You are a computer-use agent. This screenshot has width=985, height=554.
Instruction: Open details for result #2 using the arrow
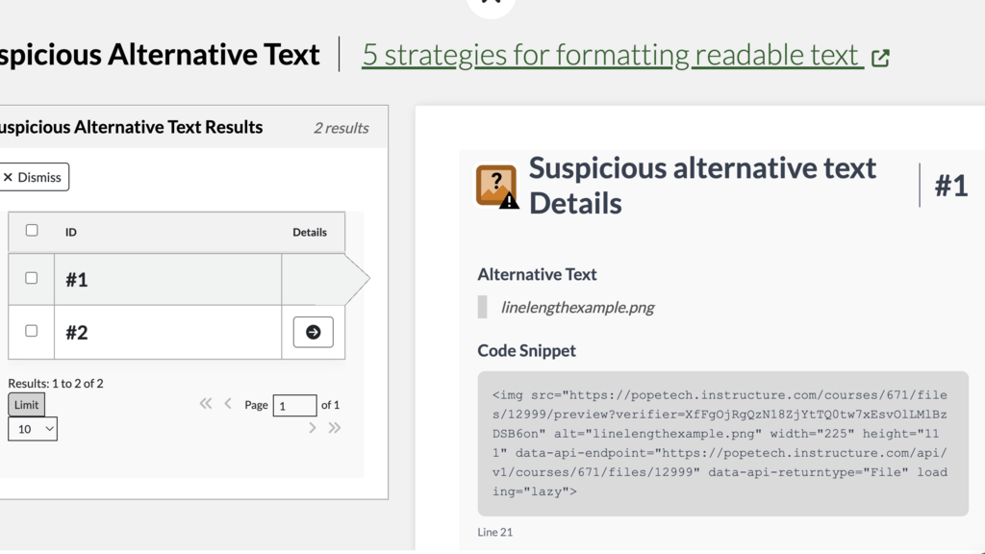tap(313, 332)
